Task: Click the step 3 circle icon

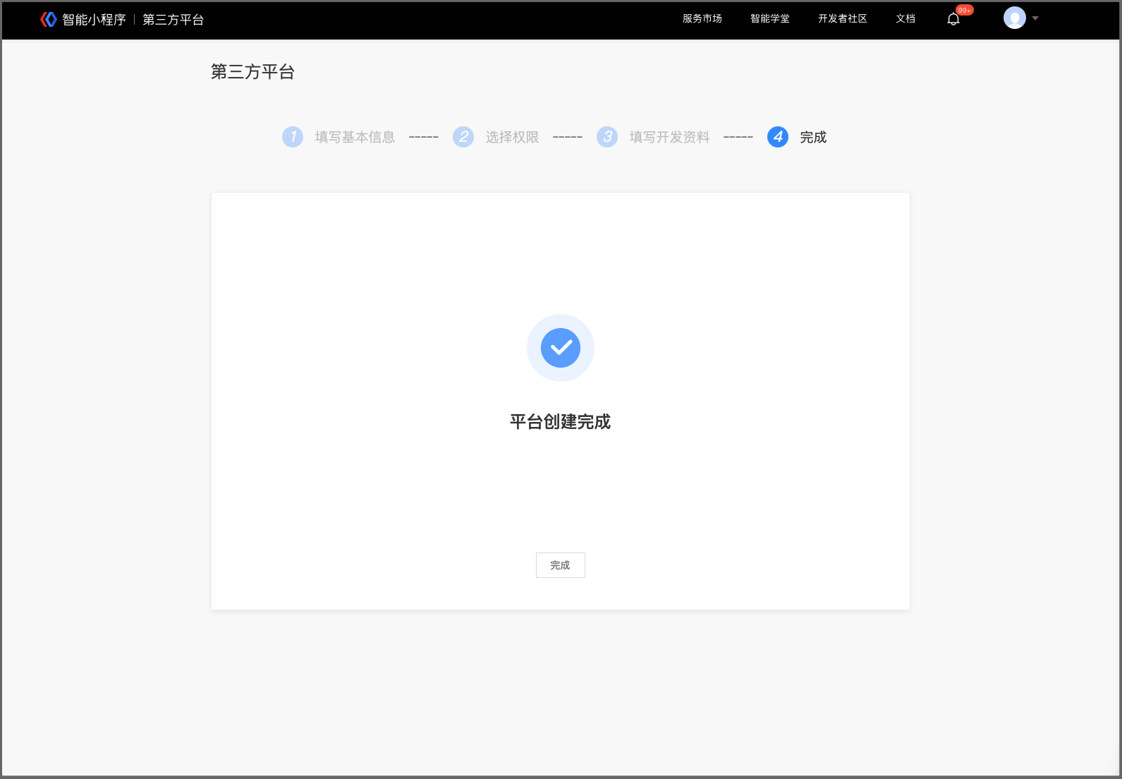Action: click(x=607, y=137)
